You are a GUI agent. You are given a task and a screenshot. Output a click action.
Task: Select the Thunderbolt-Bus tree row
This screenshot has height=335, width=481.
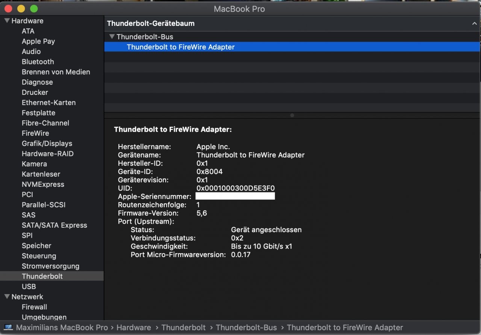coord(292,37)
